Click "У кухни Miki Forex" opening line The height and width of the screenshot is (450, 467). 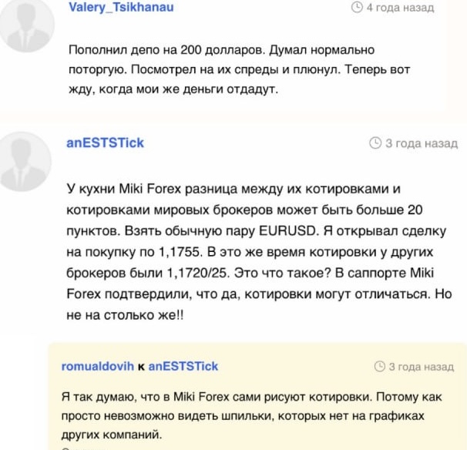[124, 189]
